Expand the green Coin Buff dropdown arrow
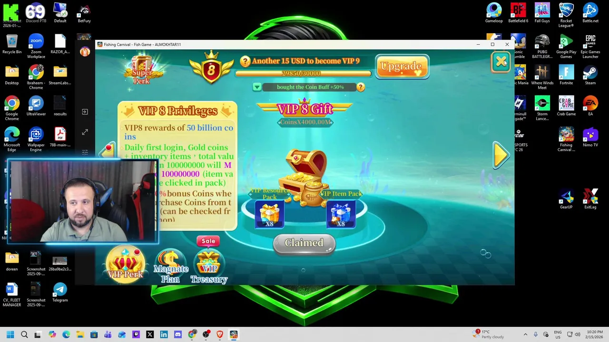The width and height of the screenshot is (609, 342). [x=257, y=87]
